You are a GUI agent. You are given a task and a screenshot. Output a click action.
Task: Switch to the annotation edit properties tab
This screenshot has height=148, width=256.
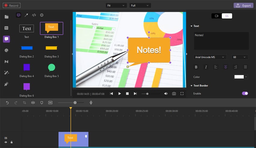227,16
